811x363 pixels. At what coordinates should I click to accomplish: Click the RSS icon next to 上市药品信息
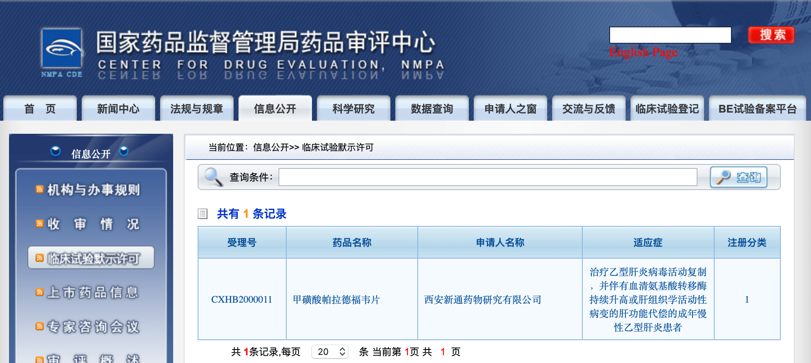point(40,292)
